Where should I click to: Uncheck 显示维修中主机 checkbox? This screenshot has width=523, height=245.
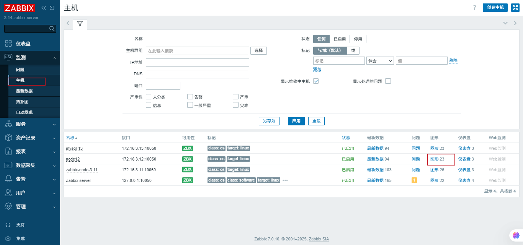coord(316,81)
